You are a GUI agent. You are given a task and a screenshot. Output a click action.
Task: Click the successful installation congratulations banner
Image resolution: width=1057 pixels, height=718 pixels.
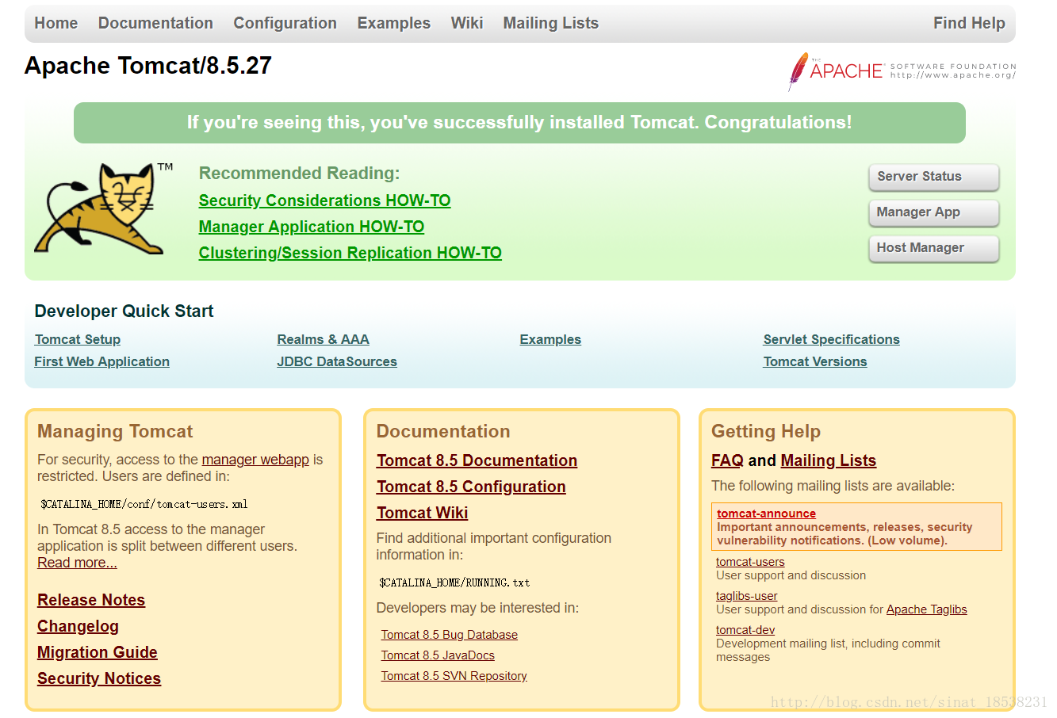(x=519, y=122)
